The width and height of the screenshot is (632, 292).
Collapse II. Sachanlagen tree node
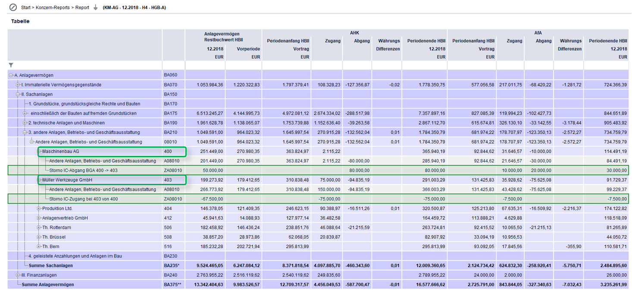[x=18, y=94]
